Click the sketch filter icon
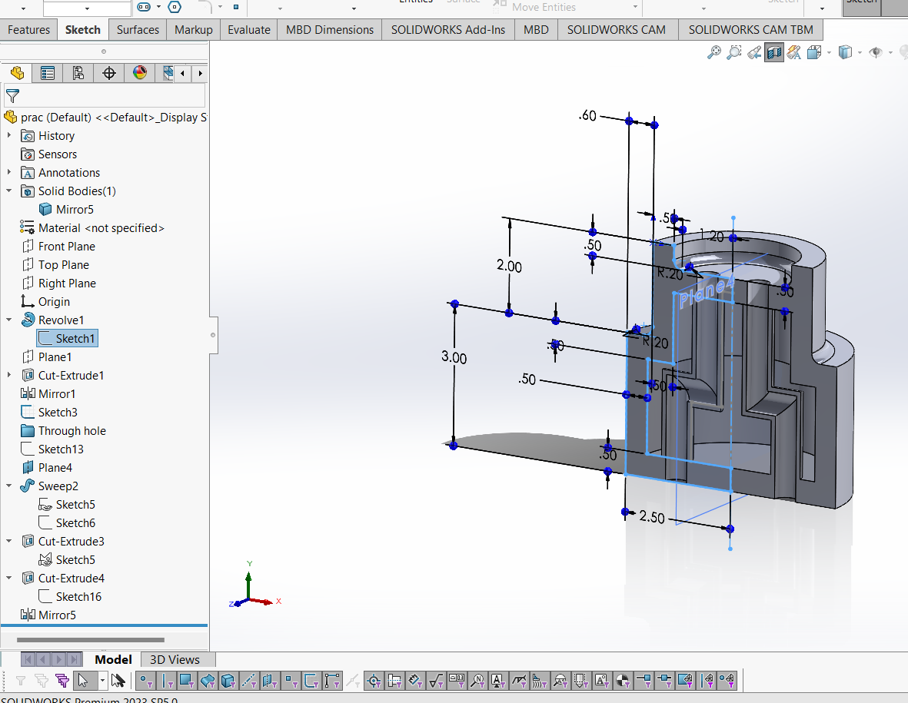908x703 pixels. pos(312,681)
